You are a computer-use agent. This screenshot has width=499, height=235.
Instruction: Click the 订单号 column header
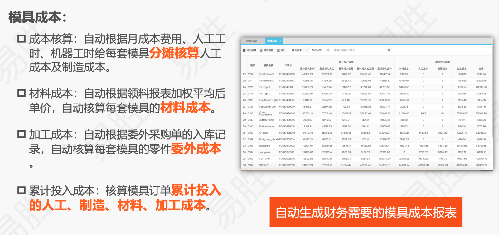288,65
